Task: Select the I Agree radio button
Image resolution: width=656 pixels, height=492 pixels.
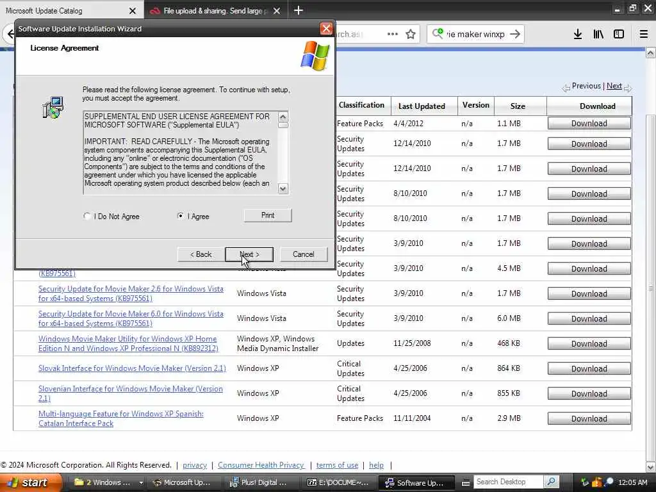Action: click(x=180, y=216)
